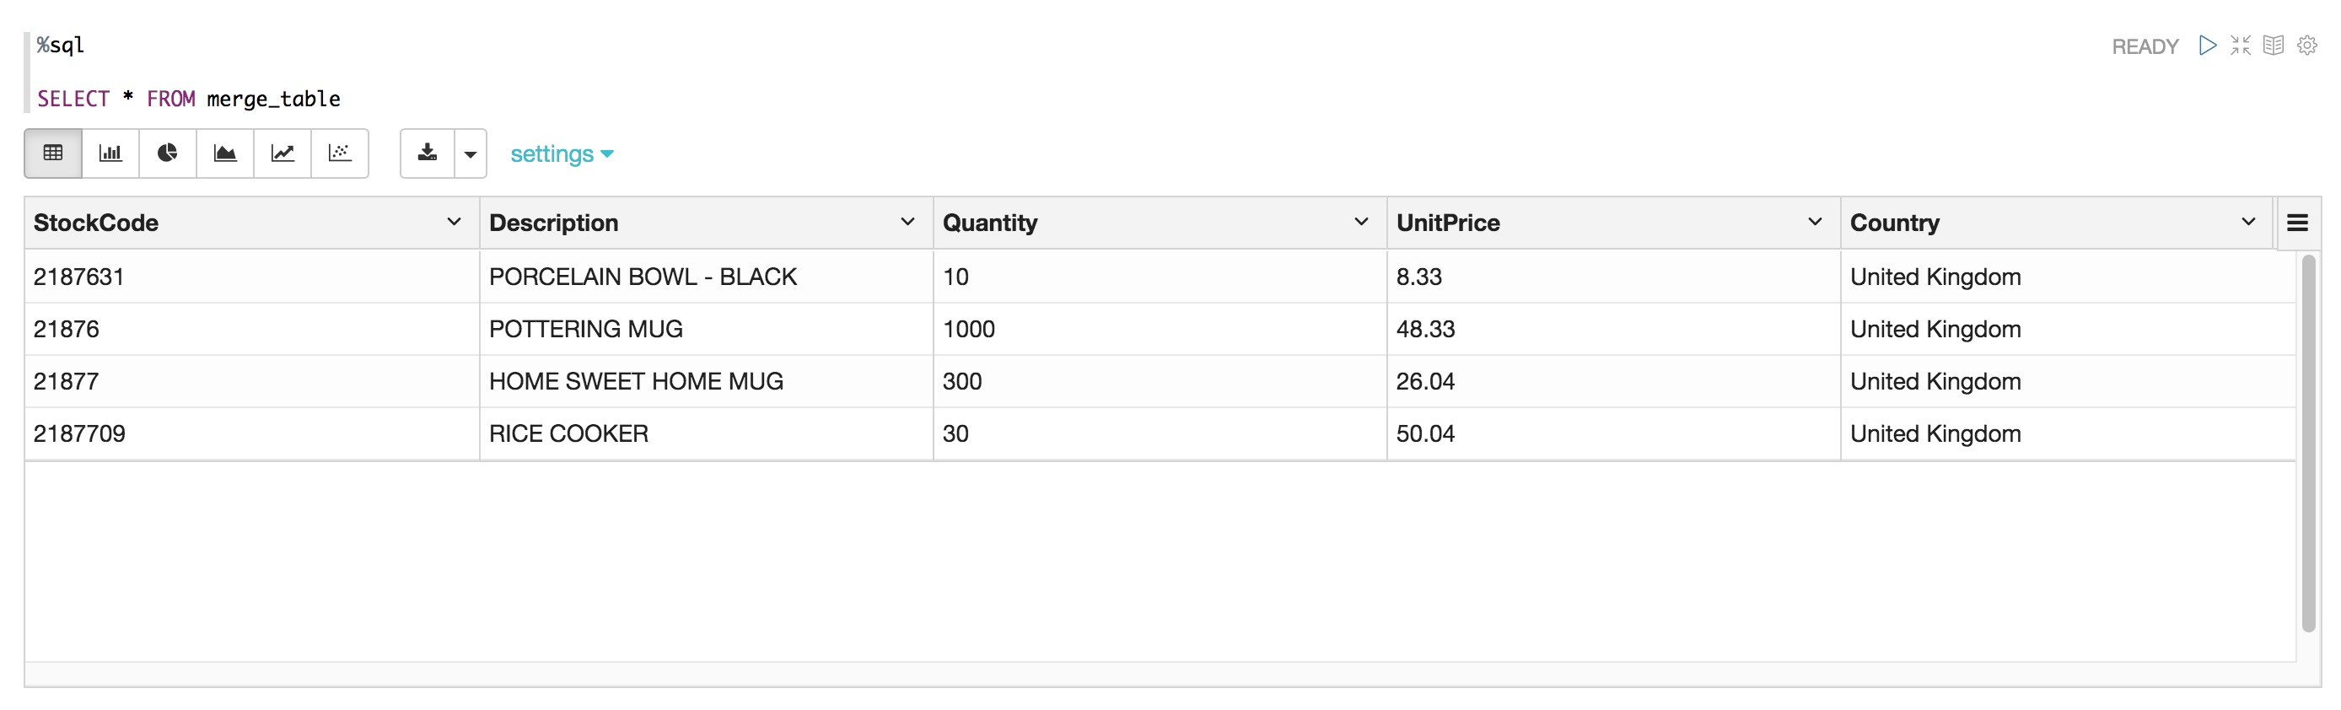Hide the paragraph editor
Viewport: 2341px width, 710px height.
click(2241, 46)
